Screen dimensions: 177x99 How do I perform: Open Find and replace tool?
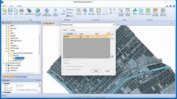pyautogui.click(x=121, y=12)
